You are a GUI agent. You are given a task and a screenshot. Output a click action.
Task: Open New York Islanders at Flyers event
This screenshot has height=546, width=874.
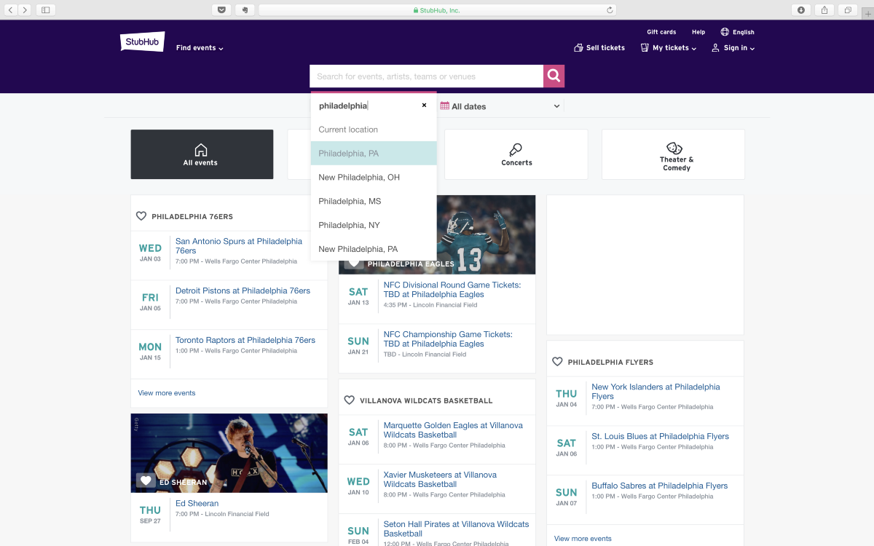tap(655, 392)
